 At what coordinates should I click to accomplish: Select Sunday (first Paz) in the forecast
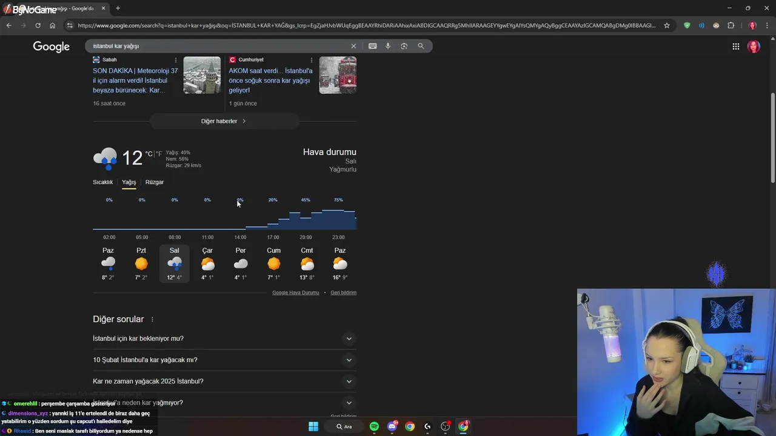pos(108,264)
